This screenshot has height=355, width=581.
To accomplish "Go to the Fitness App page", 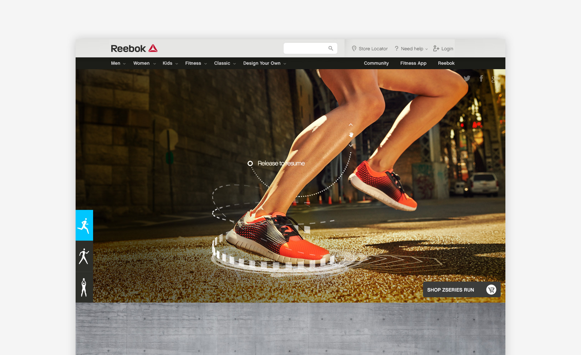I will click(x=413, y=63).
